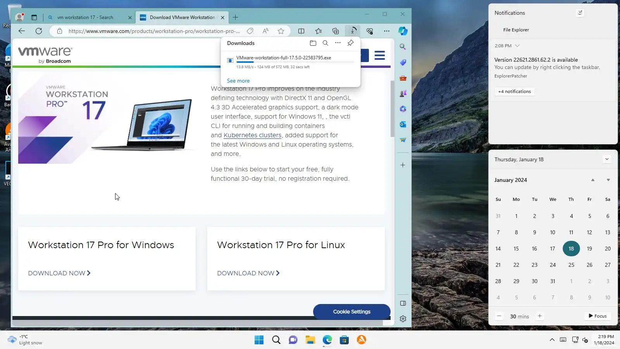This screenshot has height=349, width=620.
Task: Toggle Edge sidebar visibility icon
Action: (x=403, y=303)
